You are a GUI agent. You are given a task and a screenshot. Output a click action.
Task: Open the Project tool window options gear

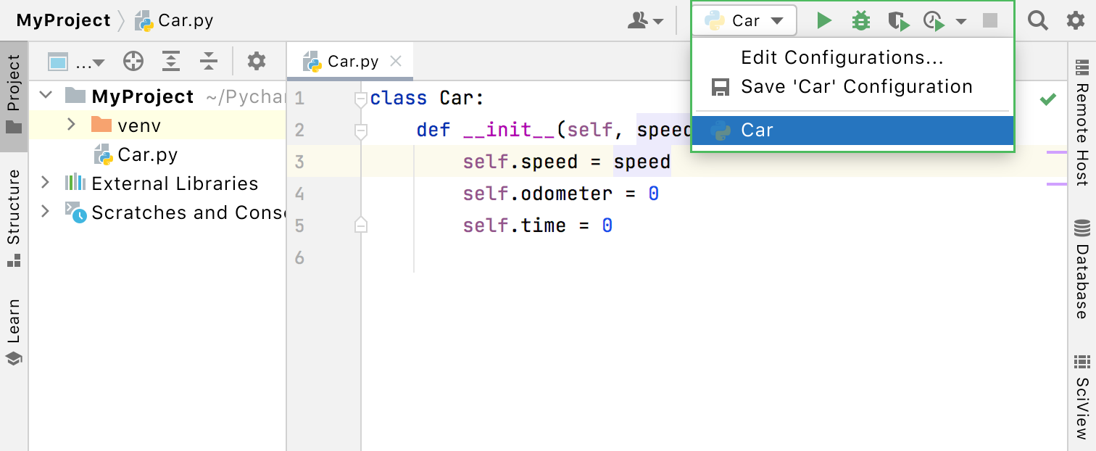coord(256,61)
